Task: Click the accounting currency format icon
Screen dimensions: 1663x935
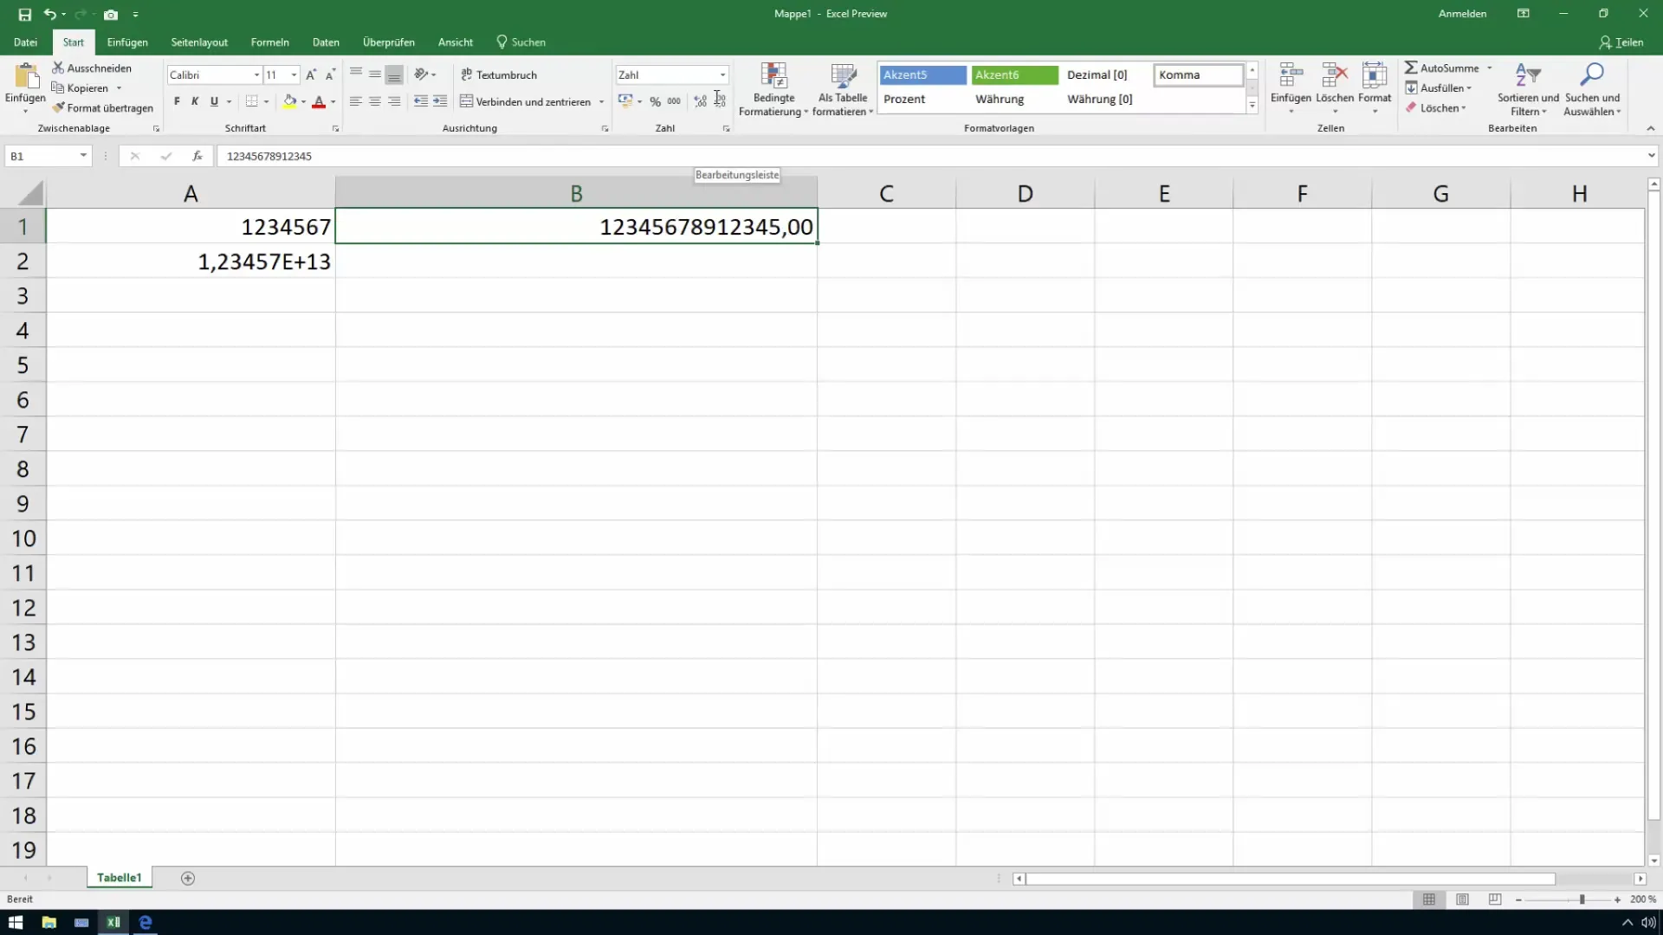Action: [x=625, y=101]
